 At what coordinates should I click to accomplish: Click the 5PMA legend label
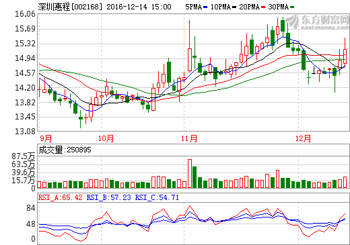193,7
